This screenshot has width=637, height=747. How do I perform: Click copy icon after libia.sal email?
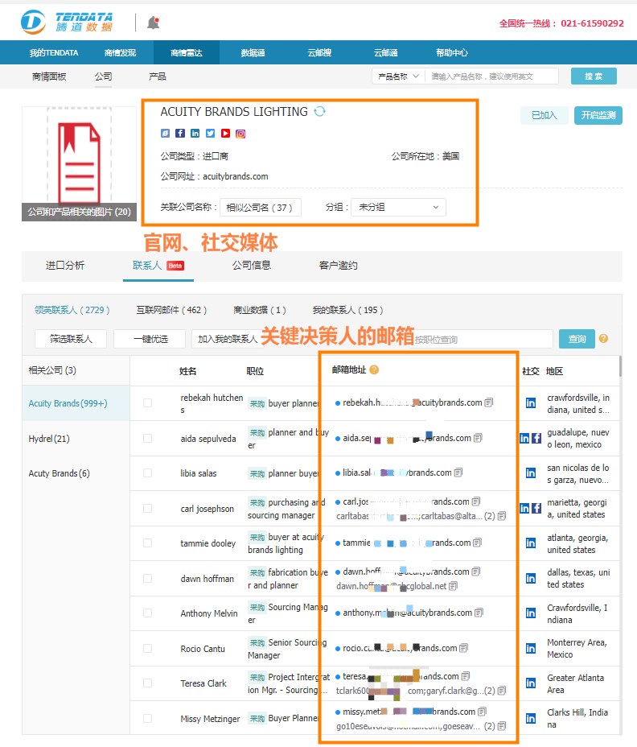(458, 473)
